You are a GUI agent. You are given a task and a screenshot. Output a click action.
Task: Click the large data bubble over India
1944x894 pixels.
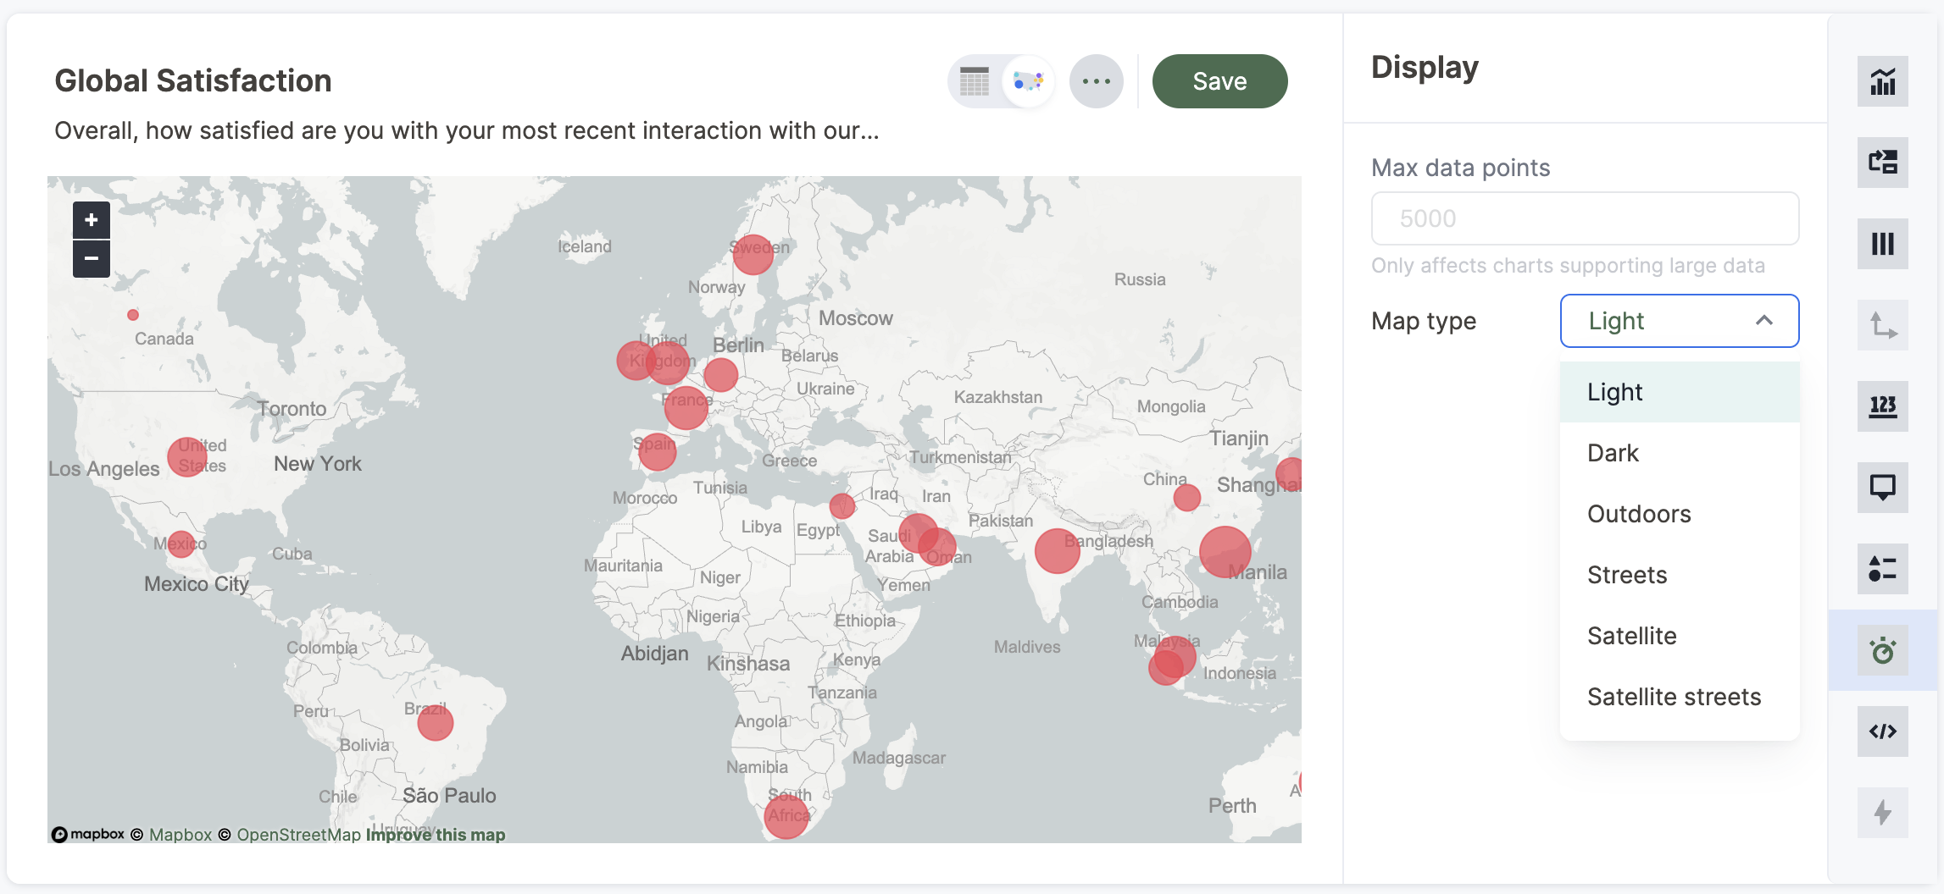click(x=1058, y=551)
